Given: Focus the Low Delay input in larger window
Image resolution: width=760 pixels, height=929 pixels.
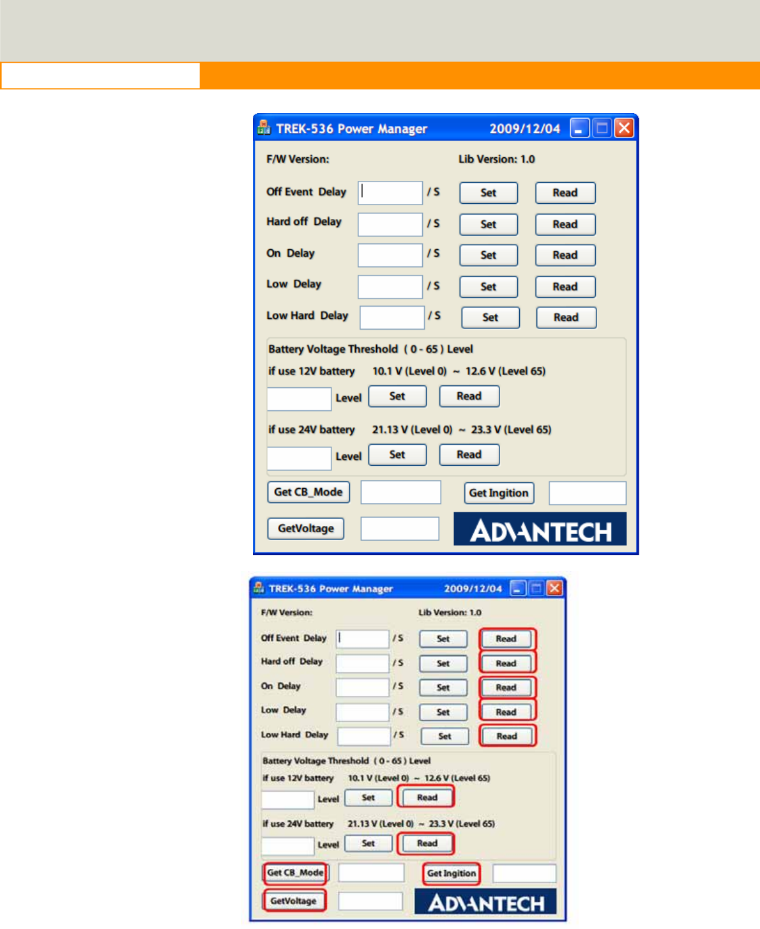Looking at the screenshot, I should pos(390,286).
